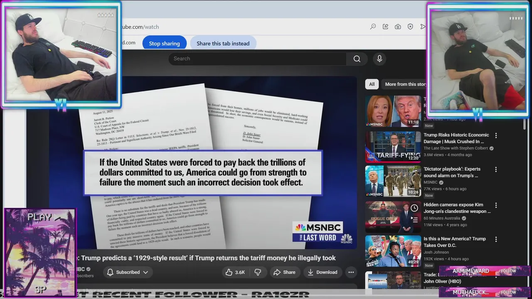Click the 3.6K like count
Screen dimensions: 532x299
tap(240, 272)
